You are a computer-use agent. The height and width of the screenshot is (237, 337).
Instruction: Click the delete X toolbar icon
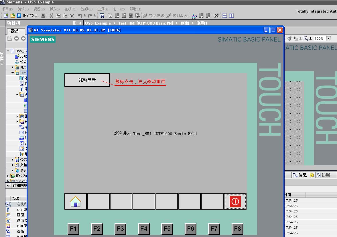click(72, 15)
